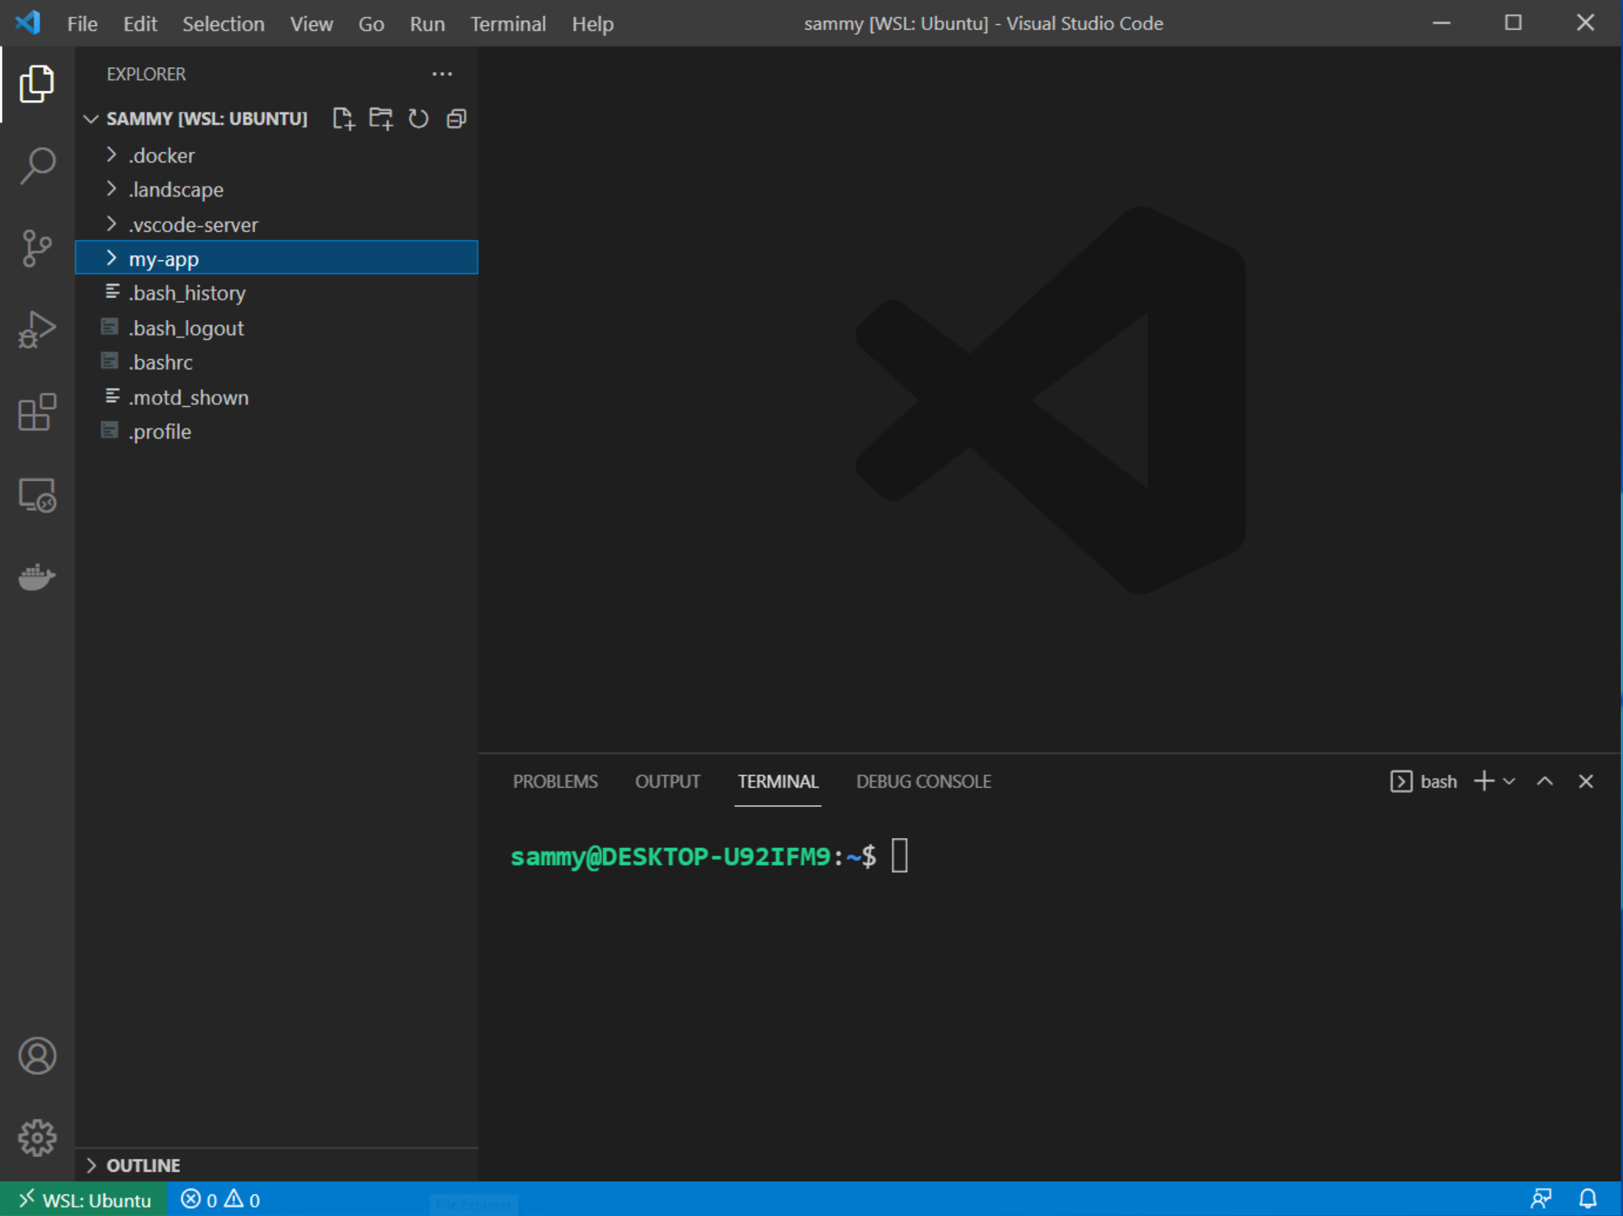1623x1216 pixels.
Task: Open the View menu
Action: 311,24
